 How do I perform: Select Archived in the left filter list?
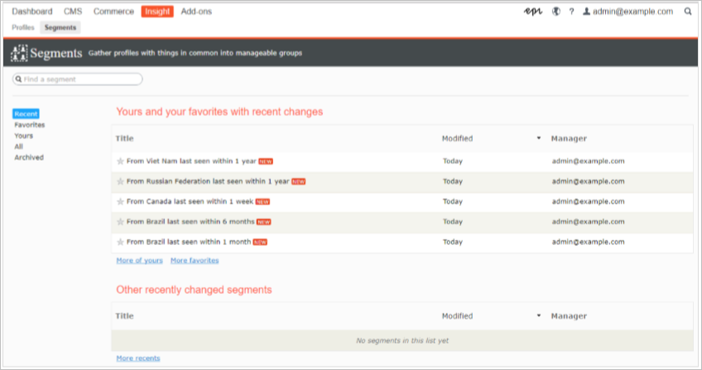[x=29, y=157]
